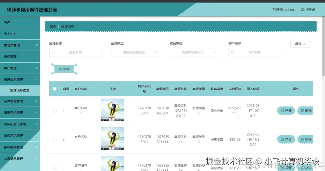Click the 律师事务所案件管理系统 title
The image size is (325, 171).
(32, 10)
